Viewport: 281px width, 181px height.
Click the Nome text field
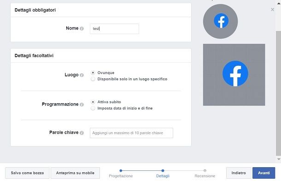[x=114, y=29]
